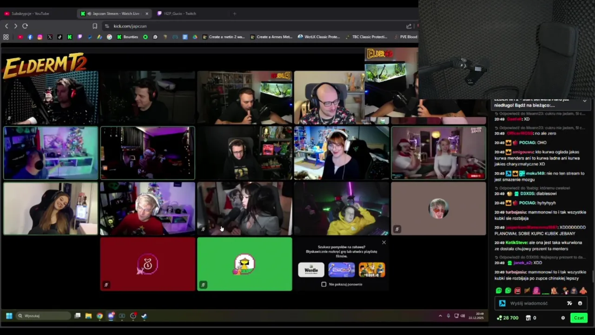This screenshot has width=595, height=335.
Task: Open a new browser tab
Action: click(x=234, y=13)
